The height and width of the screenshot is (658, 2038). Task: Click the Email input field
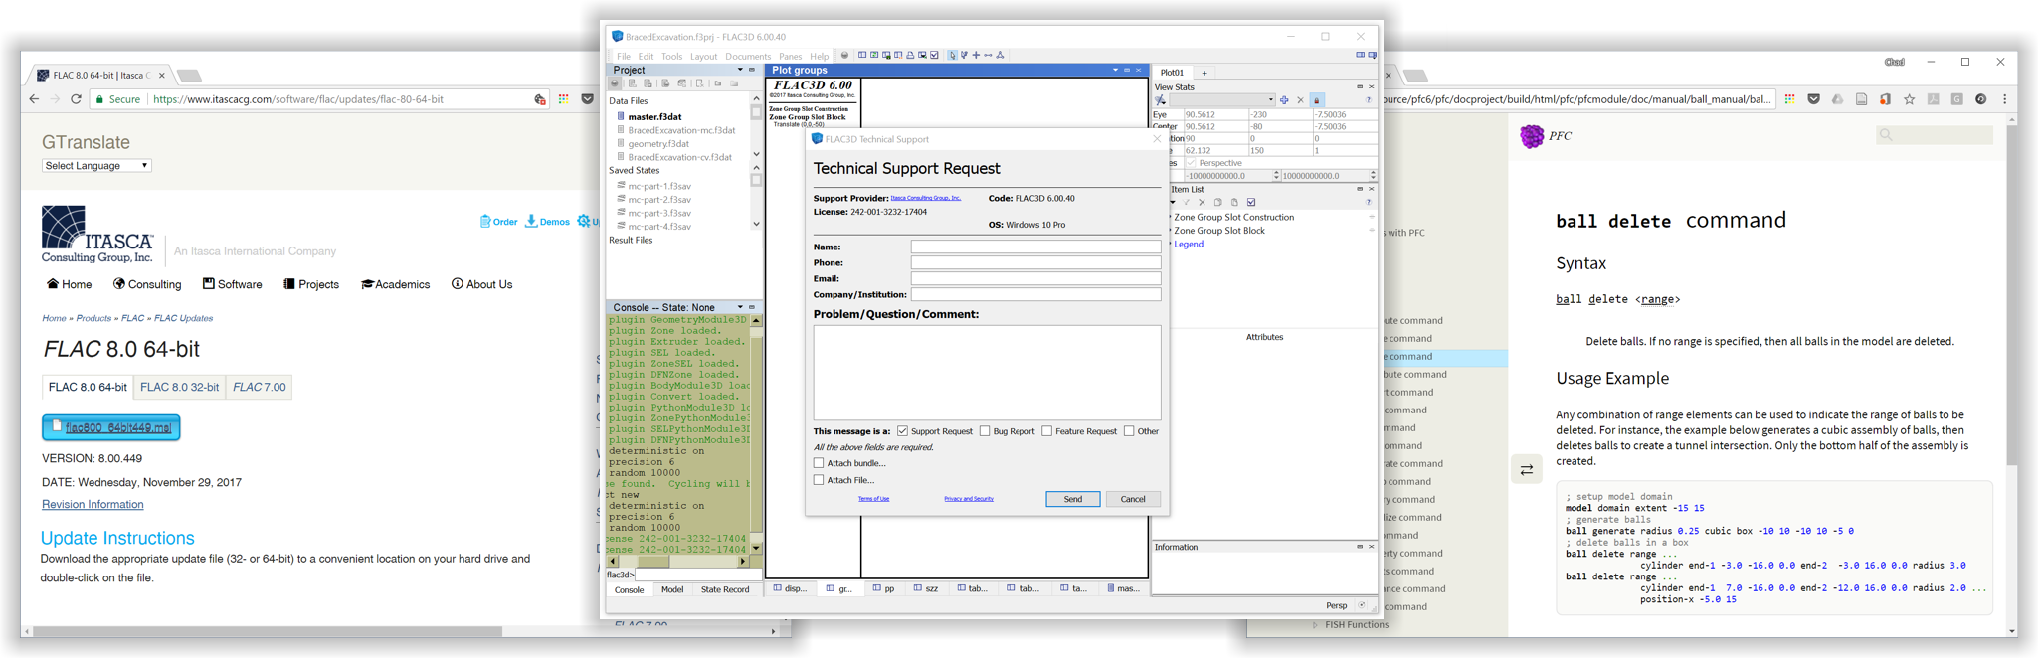tap(1034, 279)
